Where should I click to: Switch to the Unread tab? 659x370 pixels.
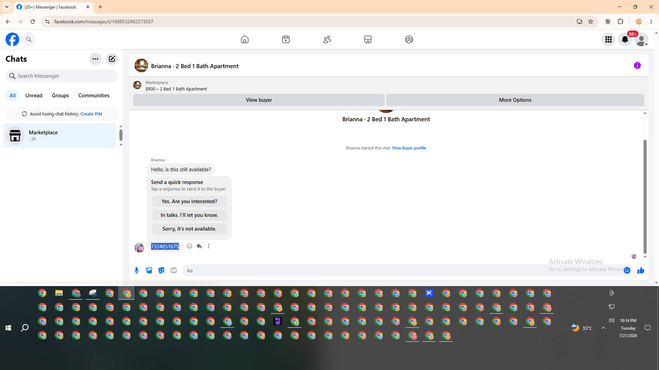[34, 96]
